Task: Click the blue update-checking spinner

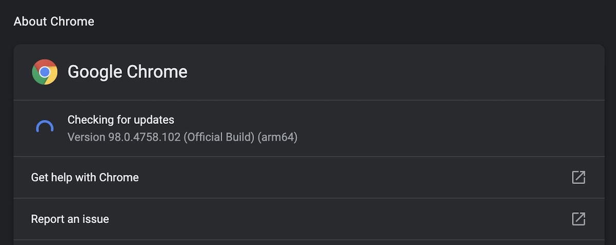Action: coord(45,128)
